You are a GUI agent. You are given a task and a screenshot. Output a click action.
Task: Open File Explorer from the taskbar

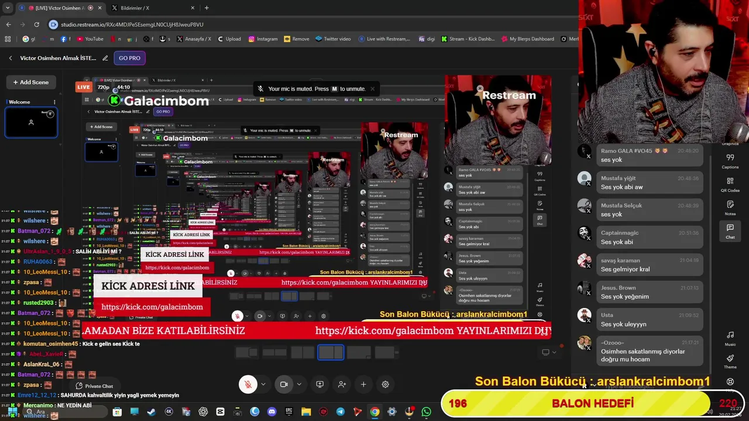306,412
